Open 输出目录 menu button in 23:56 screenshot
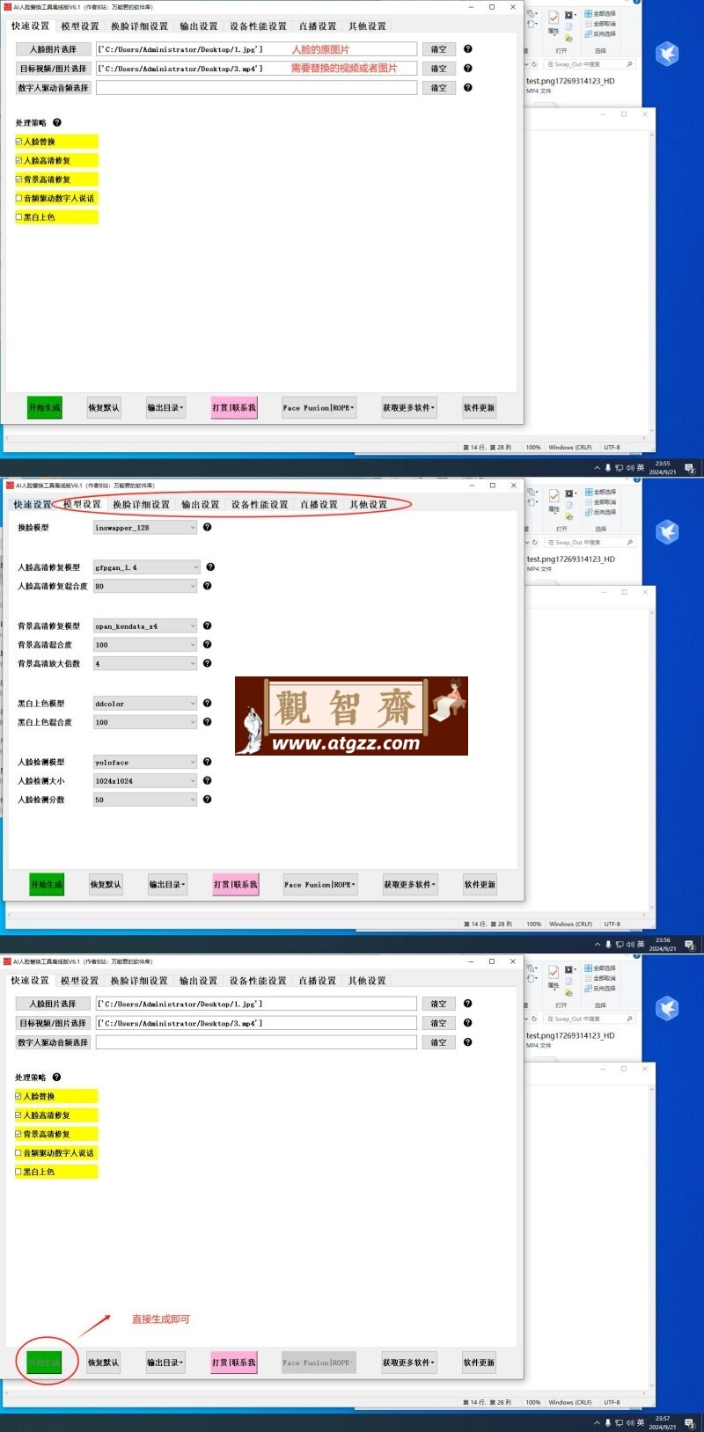Image resolution: width=704 pixels, height=1432 pixels. [x=167, y=884]
